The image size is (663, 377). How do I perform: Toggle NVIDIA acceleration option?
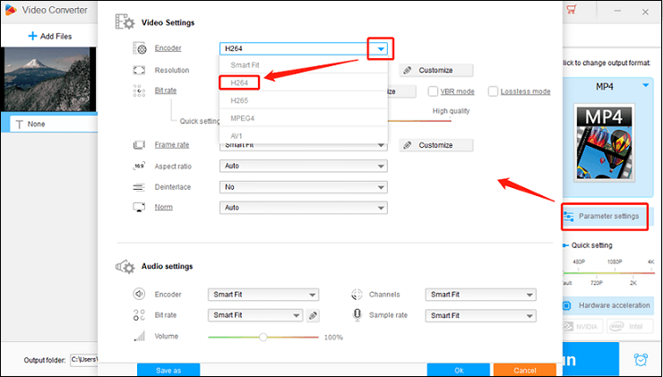pos(582,326)
